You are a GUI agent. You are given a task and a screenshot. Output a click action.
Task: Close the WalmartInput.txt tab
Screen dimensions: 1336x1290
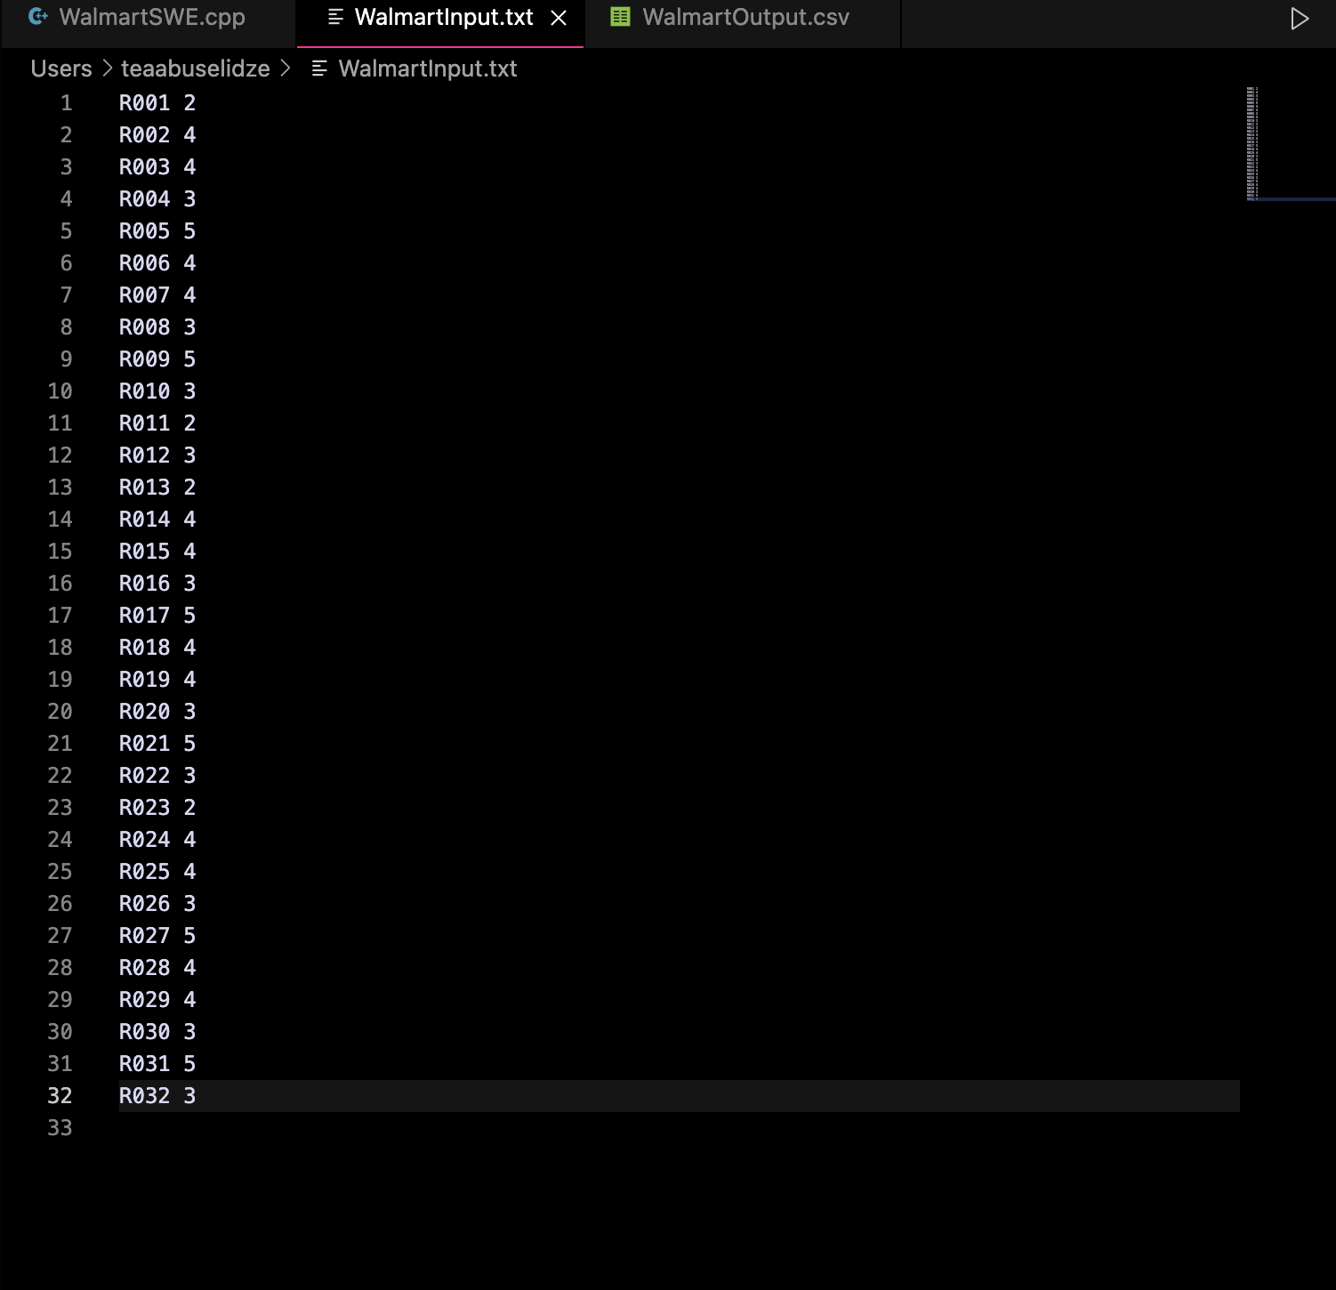pyautogui.click(x=559, y=17)
